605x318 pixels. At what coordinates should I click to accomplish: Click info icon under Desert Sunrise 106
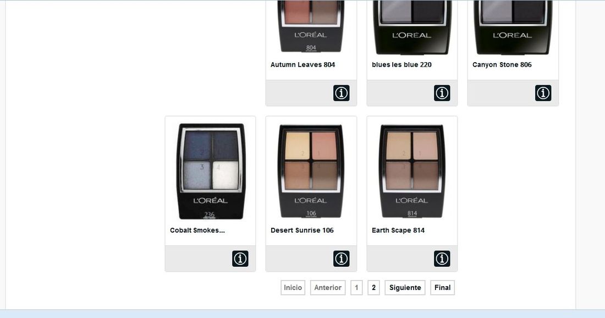(341, 259)
